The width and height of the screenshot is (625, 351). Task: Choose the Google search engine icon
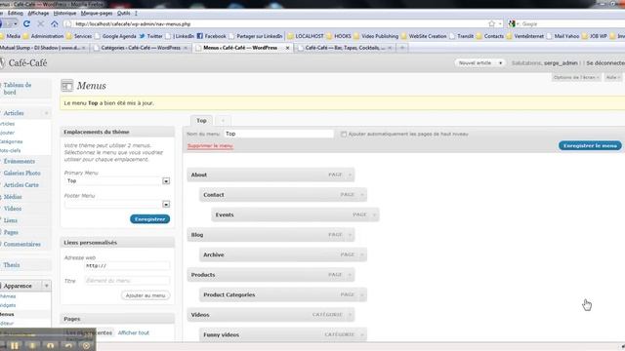(512, 23)
